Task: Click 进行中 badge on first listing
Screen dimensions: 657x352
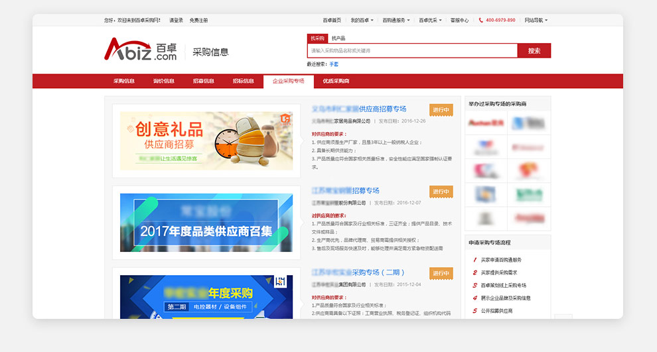Action: 441,109
